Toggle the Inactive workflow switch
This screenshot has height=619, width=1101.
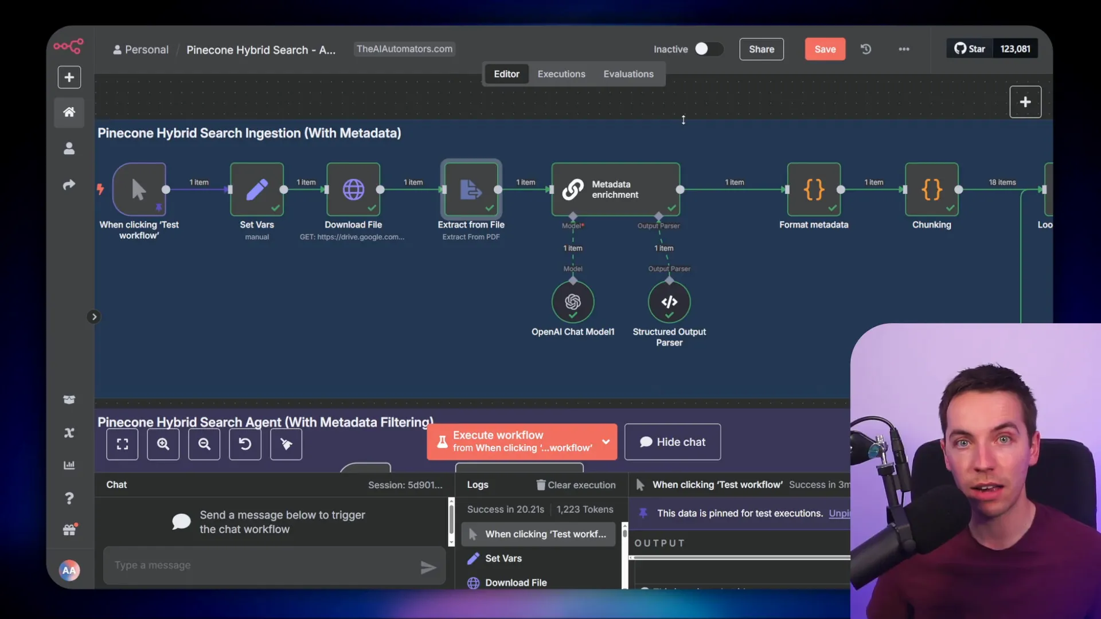pyautogui.click(x=708, y=49)
